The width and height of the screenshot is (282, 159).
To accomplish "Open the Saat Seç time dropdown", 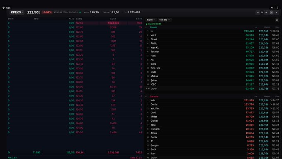I will click(x=164, y=20).
